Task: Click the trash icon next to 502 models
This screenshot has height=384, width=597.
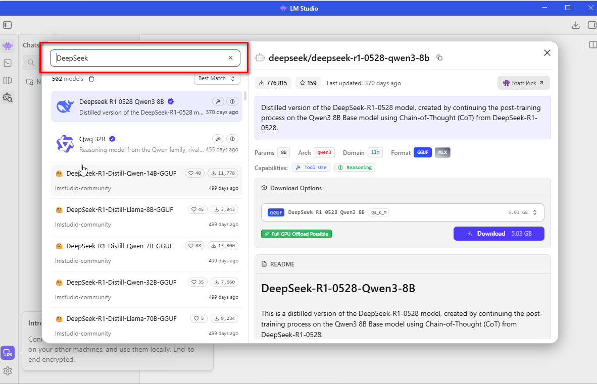Action: tap(91, 79)
